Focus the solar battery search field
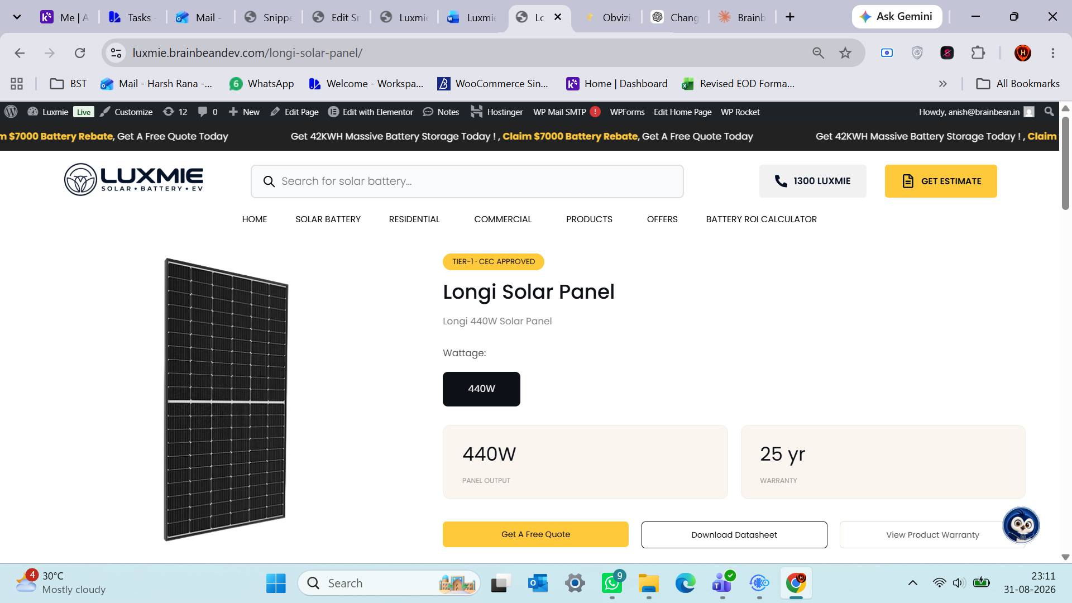Screen dimensions: 1072x603 (x=467, y=181)
